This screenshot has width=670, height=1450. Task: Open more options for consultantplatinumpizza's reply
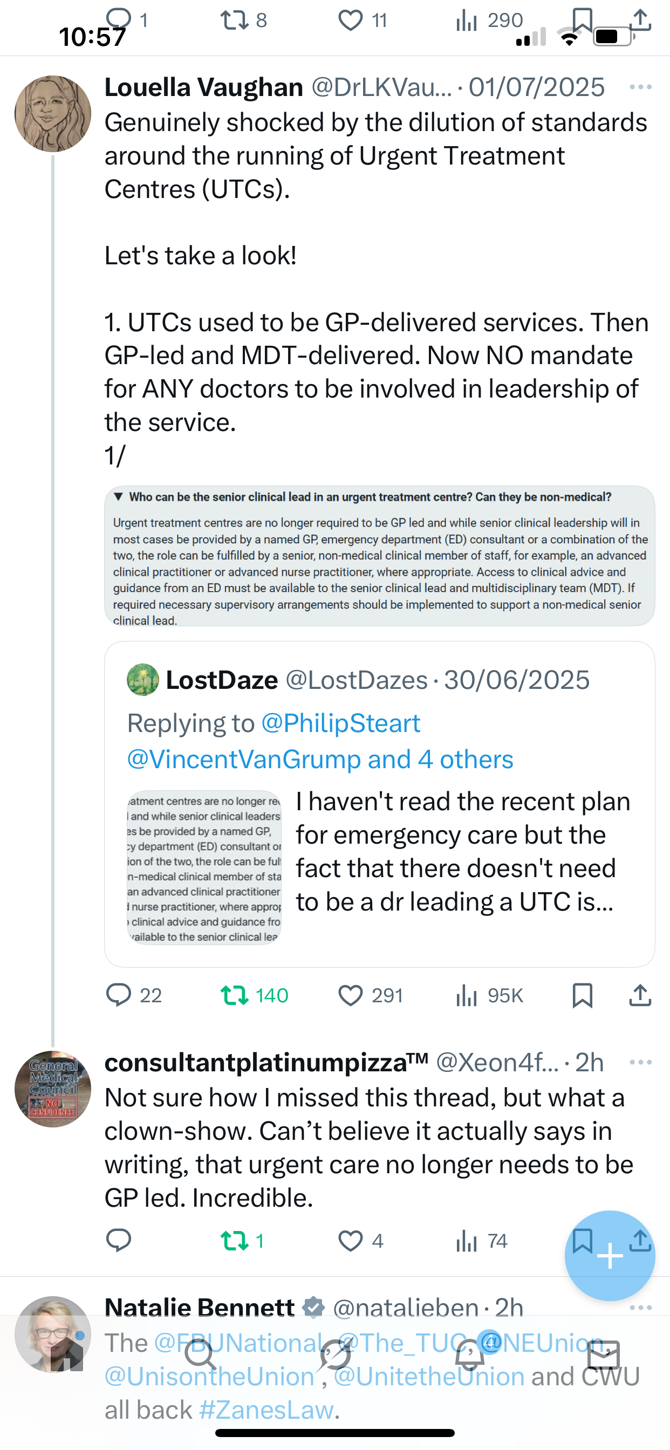(640, 1062)
